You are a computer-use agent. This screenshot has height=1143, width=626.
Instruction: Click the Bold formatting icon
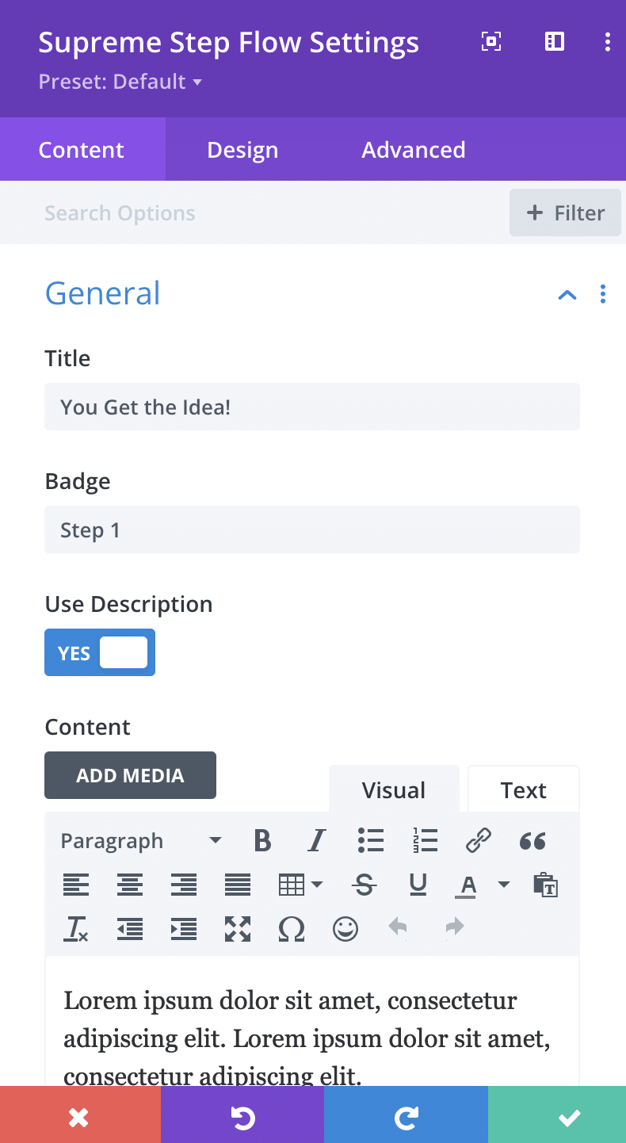pyautogui.click(x=262, y=840)
